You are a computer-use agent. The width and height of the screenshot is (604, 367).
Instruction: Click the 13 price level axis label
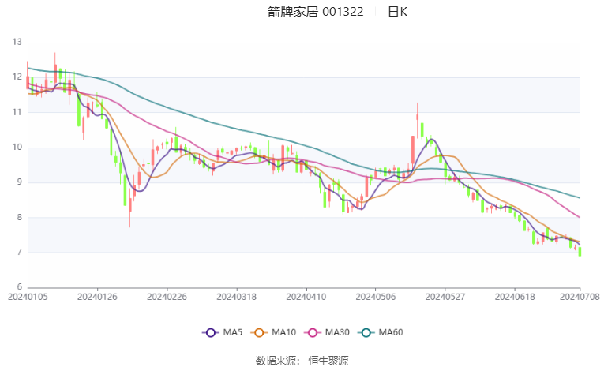point(17,42)
